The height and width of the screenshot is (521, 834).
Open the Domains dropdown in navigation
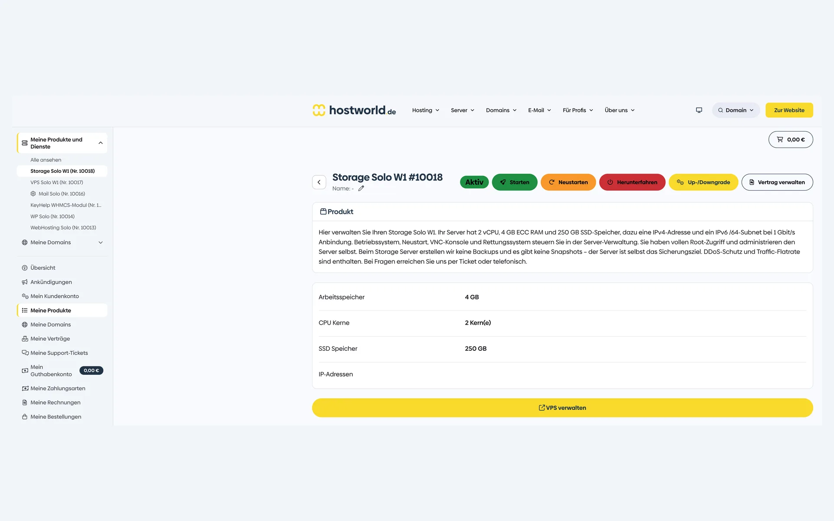coord(501,110)
